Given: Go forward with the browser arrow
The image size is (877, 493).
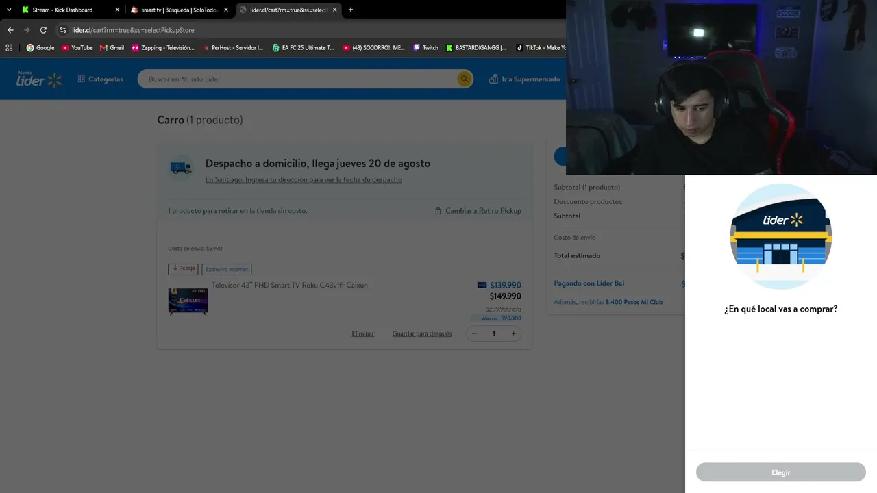Looking at the screenshot, I should [27, 30].
